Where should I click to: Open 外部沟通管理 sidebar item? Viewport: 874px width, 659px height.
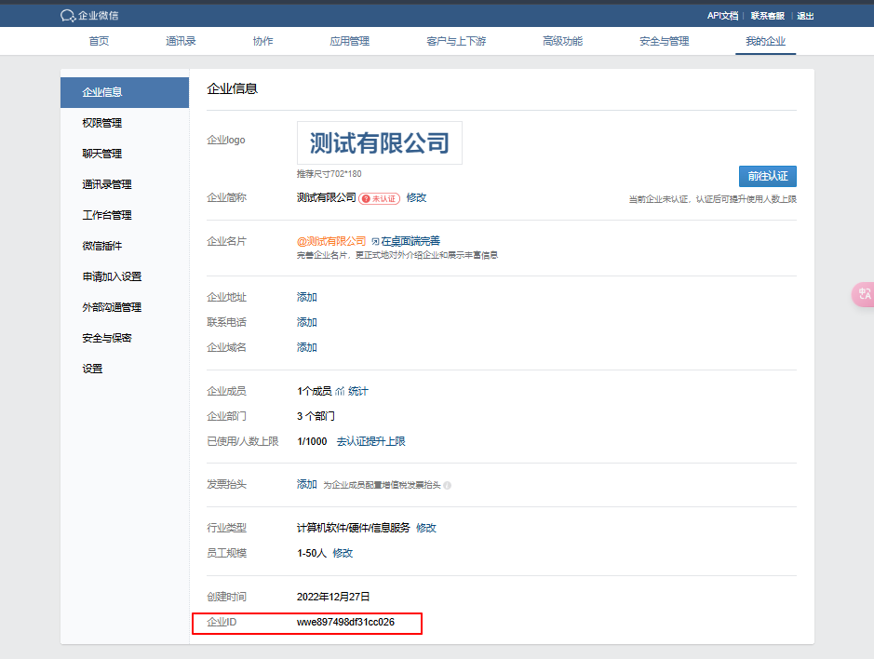click(x=112, y=307)
